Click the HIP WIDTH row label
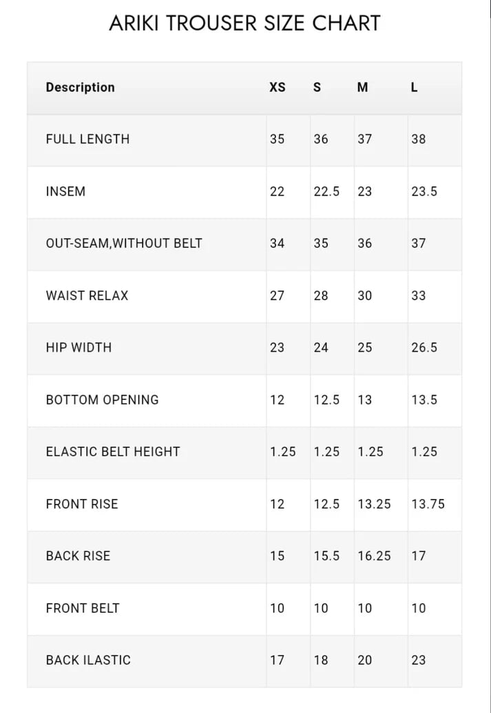The width and height of the screenshot is (491, 713). (x=79, y=348)
